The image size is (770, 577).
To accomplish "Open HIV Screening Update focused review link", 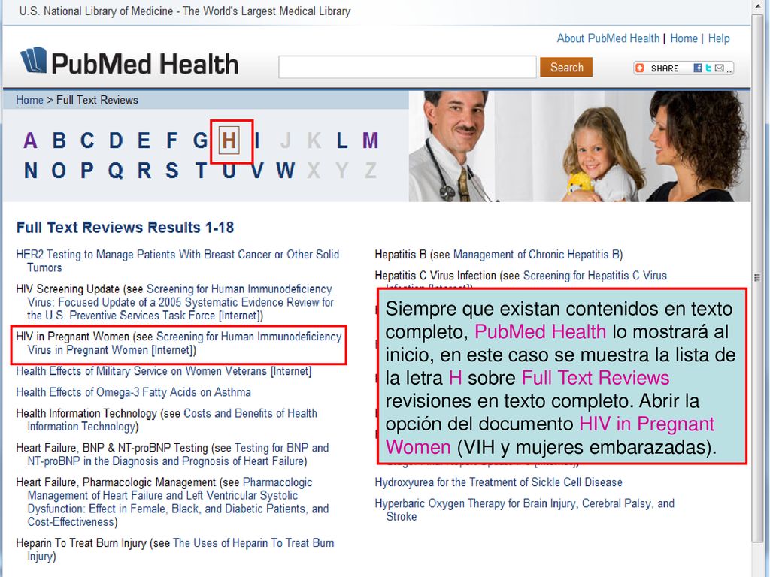I will pos(180,302).
